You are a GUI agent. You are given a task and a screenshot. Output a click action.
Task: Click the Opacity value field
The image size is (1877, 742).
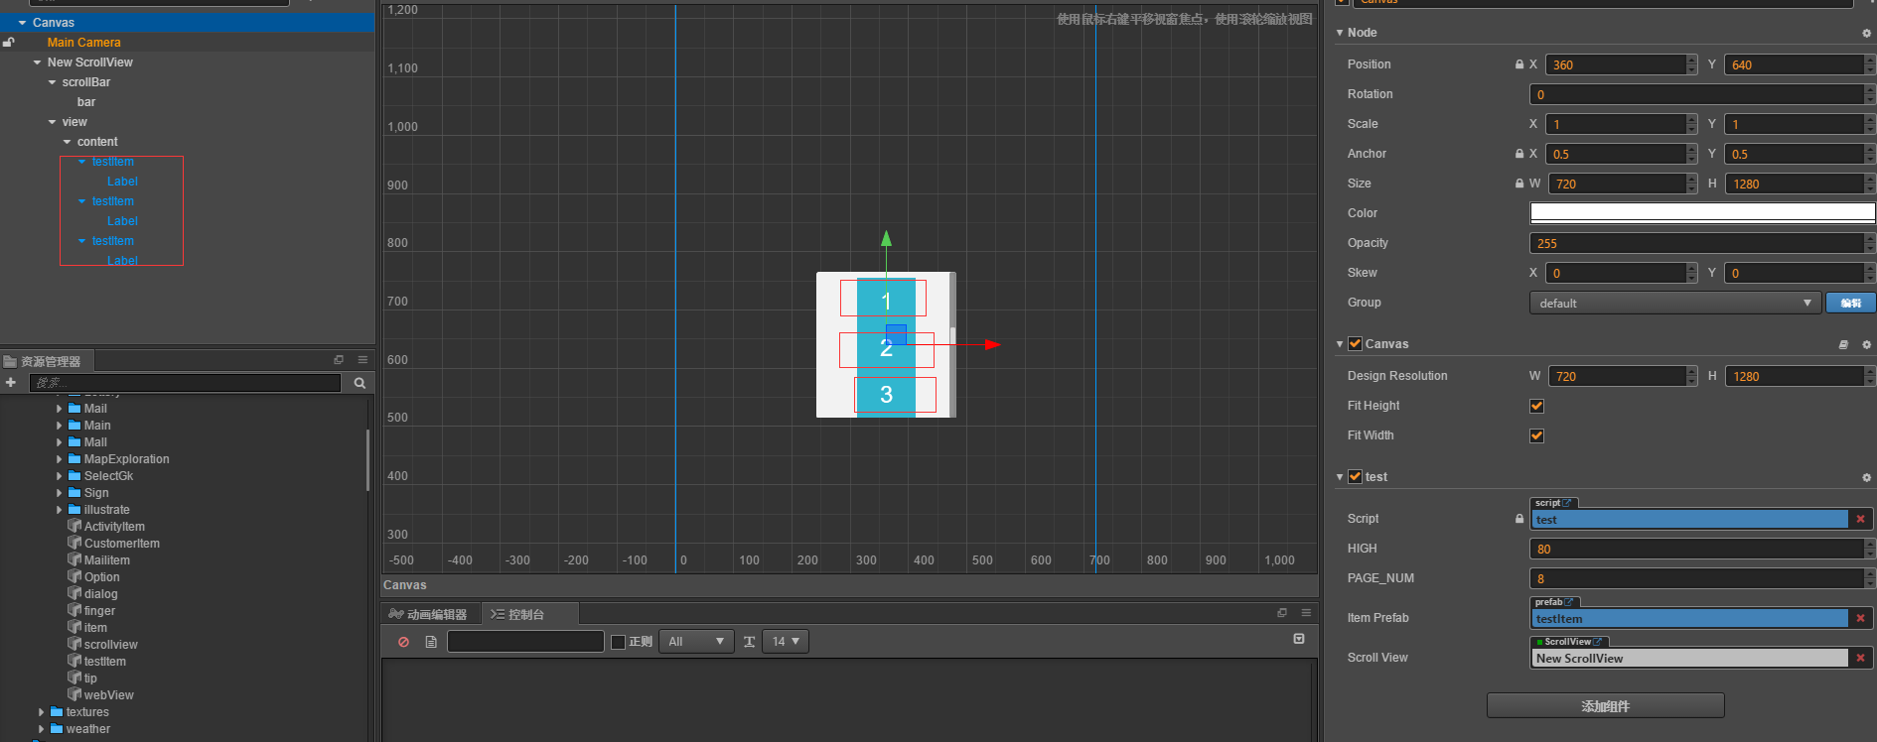[x=1696, y=243]
